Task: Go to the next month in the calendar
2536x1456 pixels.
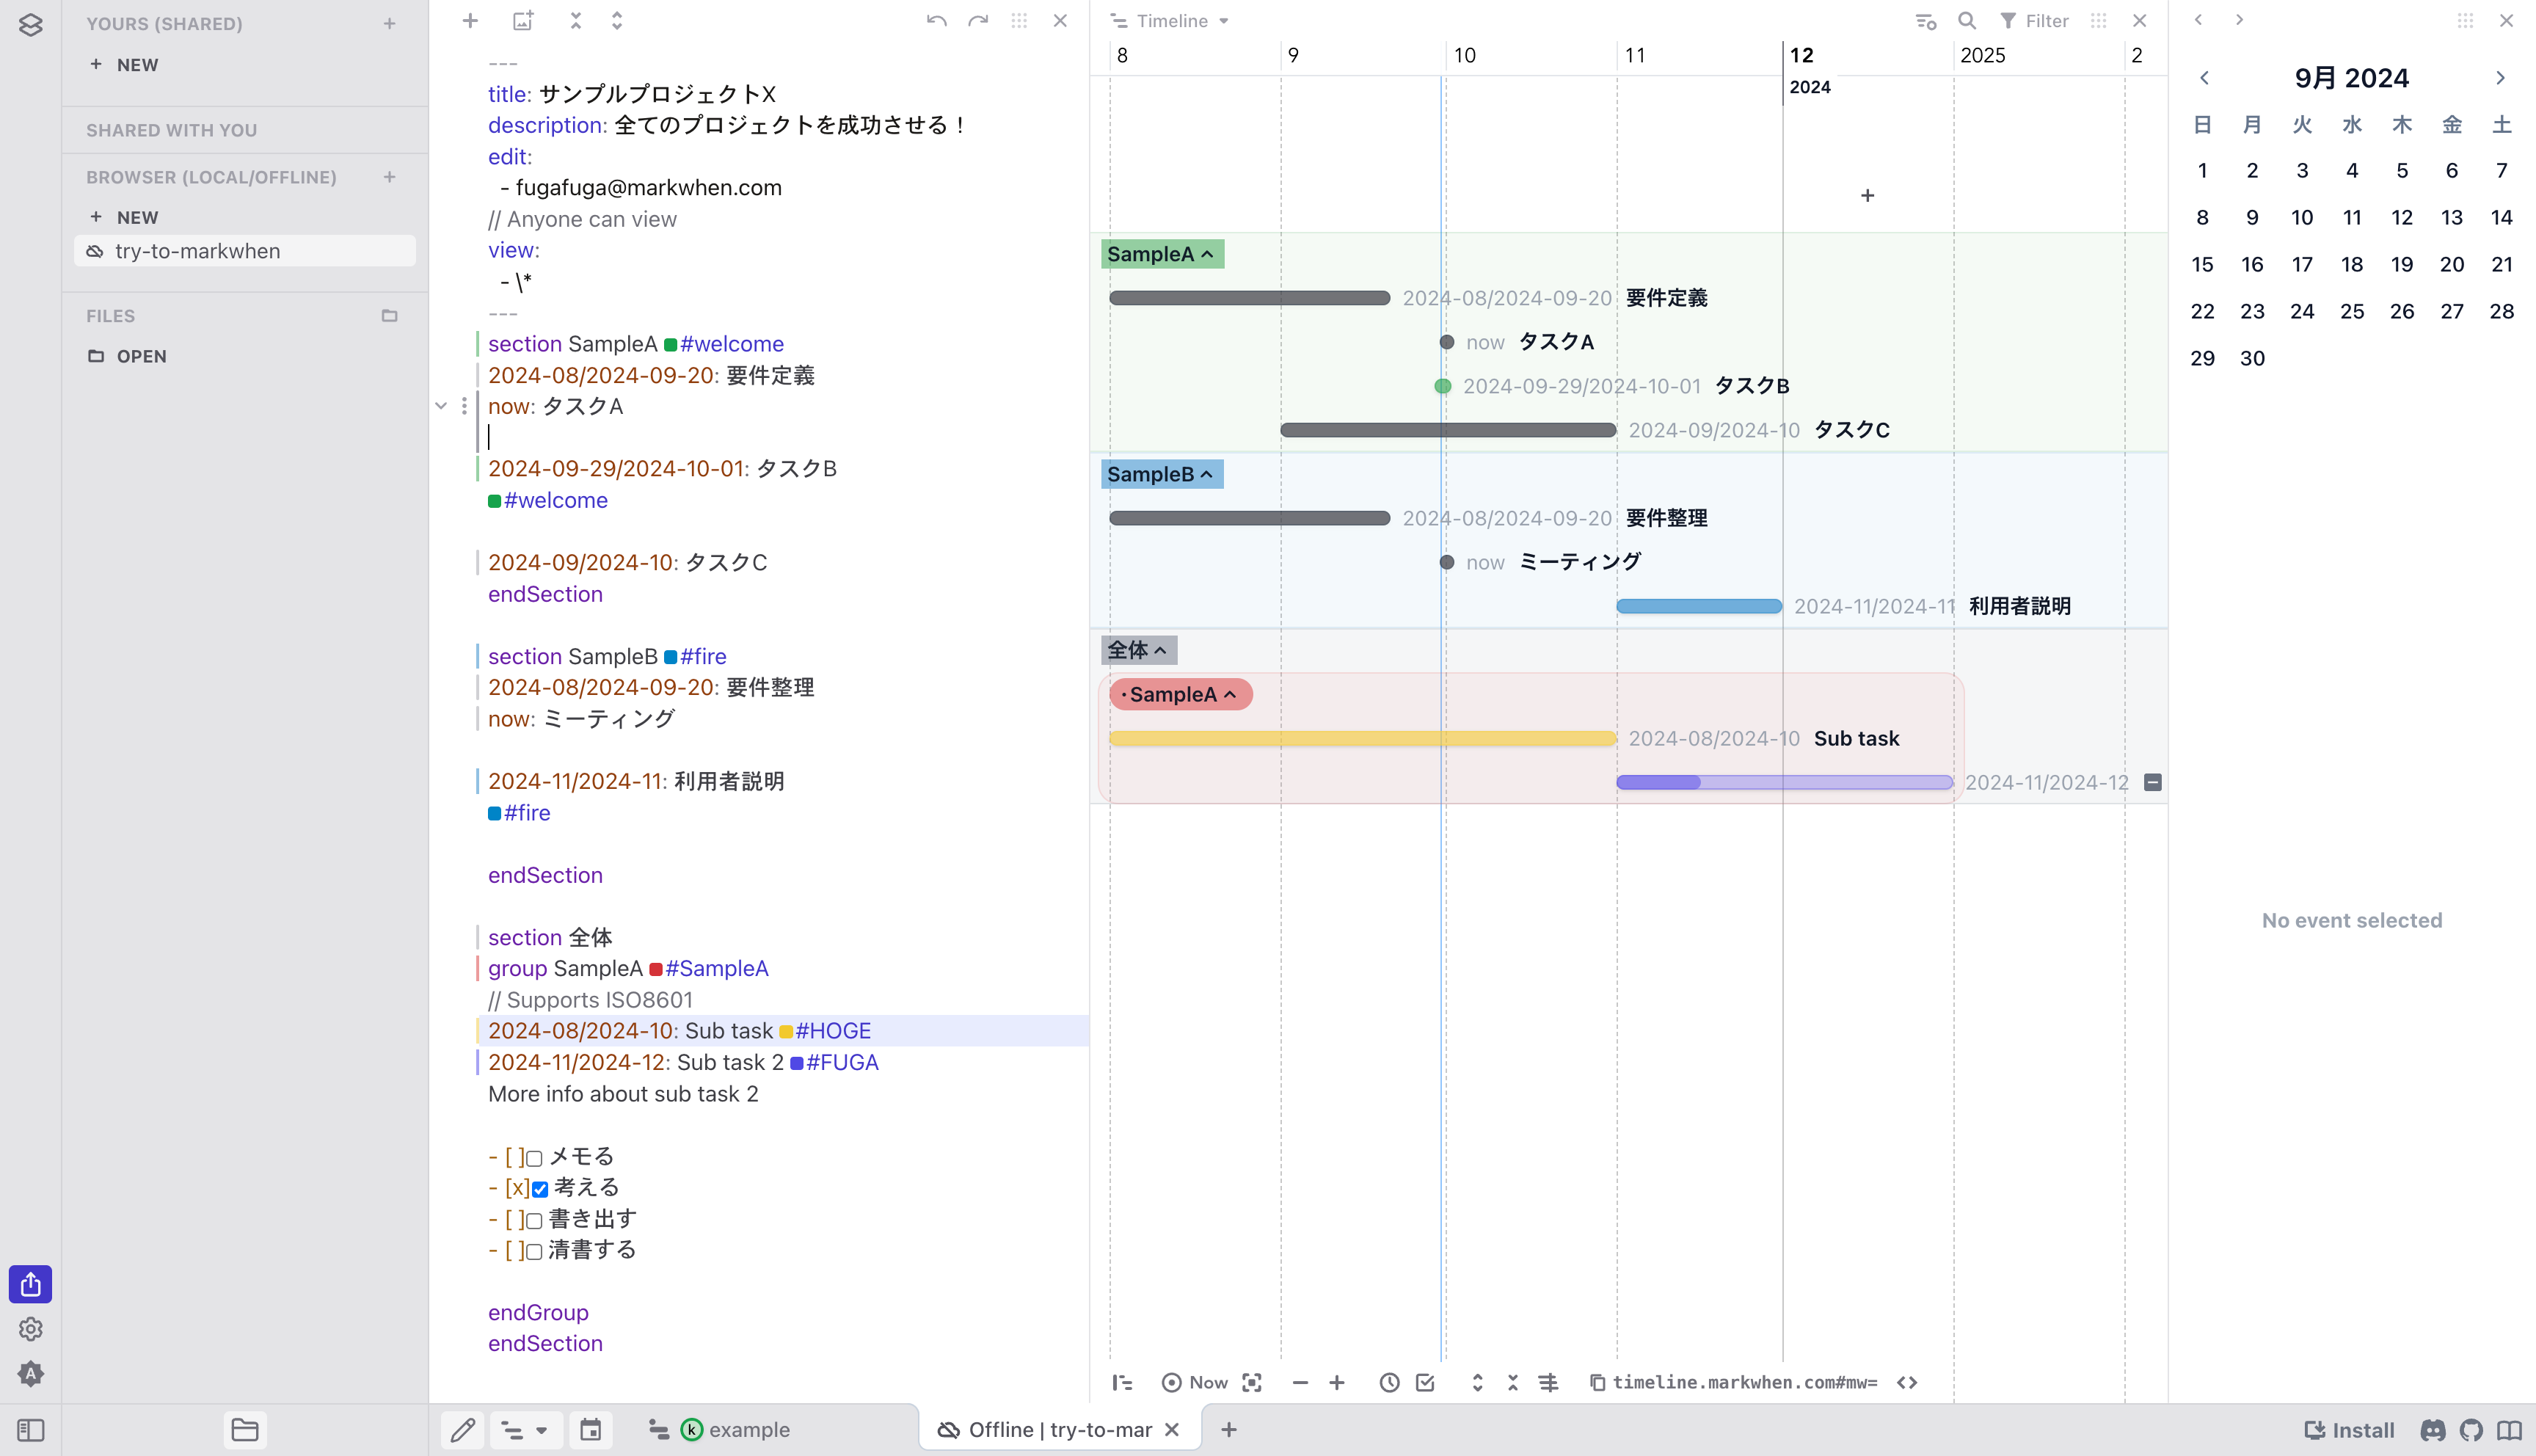Action: (2500, 77)
